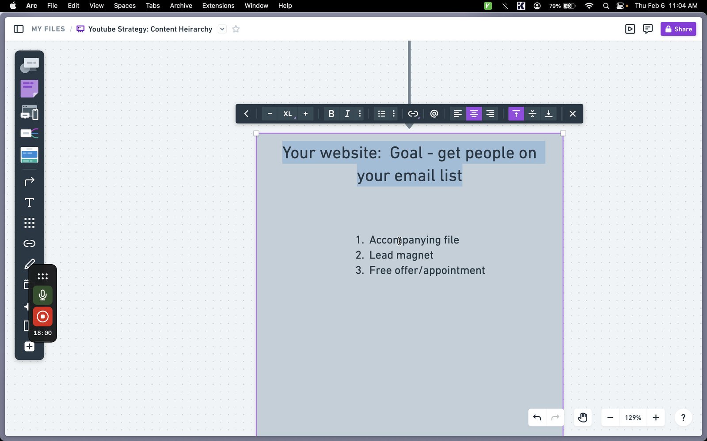Toggle bold formatting
Image resolution: width=707 pixels, height=441 pixels.
pyautogui.click(x=331, y=114)
